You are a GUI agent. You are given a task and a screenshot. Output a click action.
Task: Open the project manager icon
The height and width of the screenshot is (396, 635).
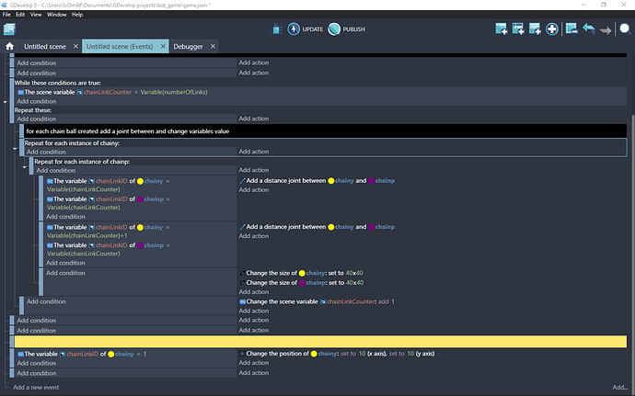9,29
